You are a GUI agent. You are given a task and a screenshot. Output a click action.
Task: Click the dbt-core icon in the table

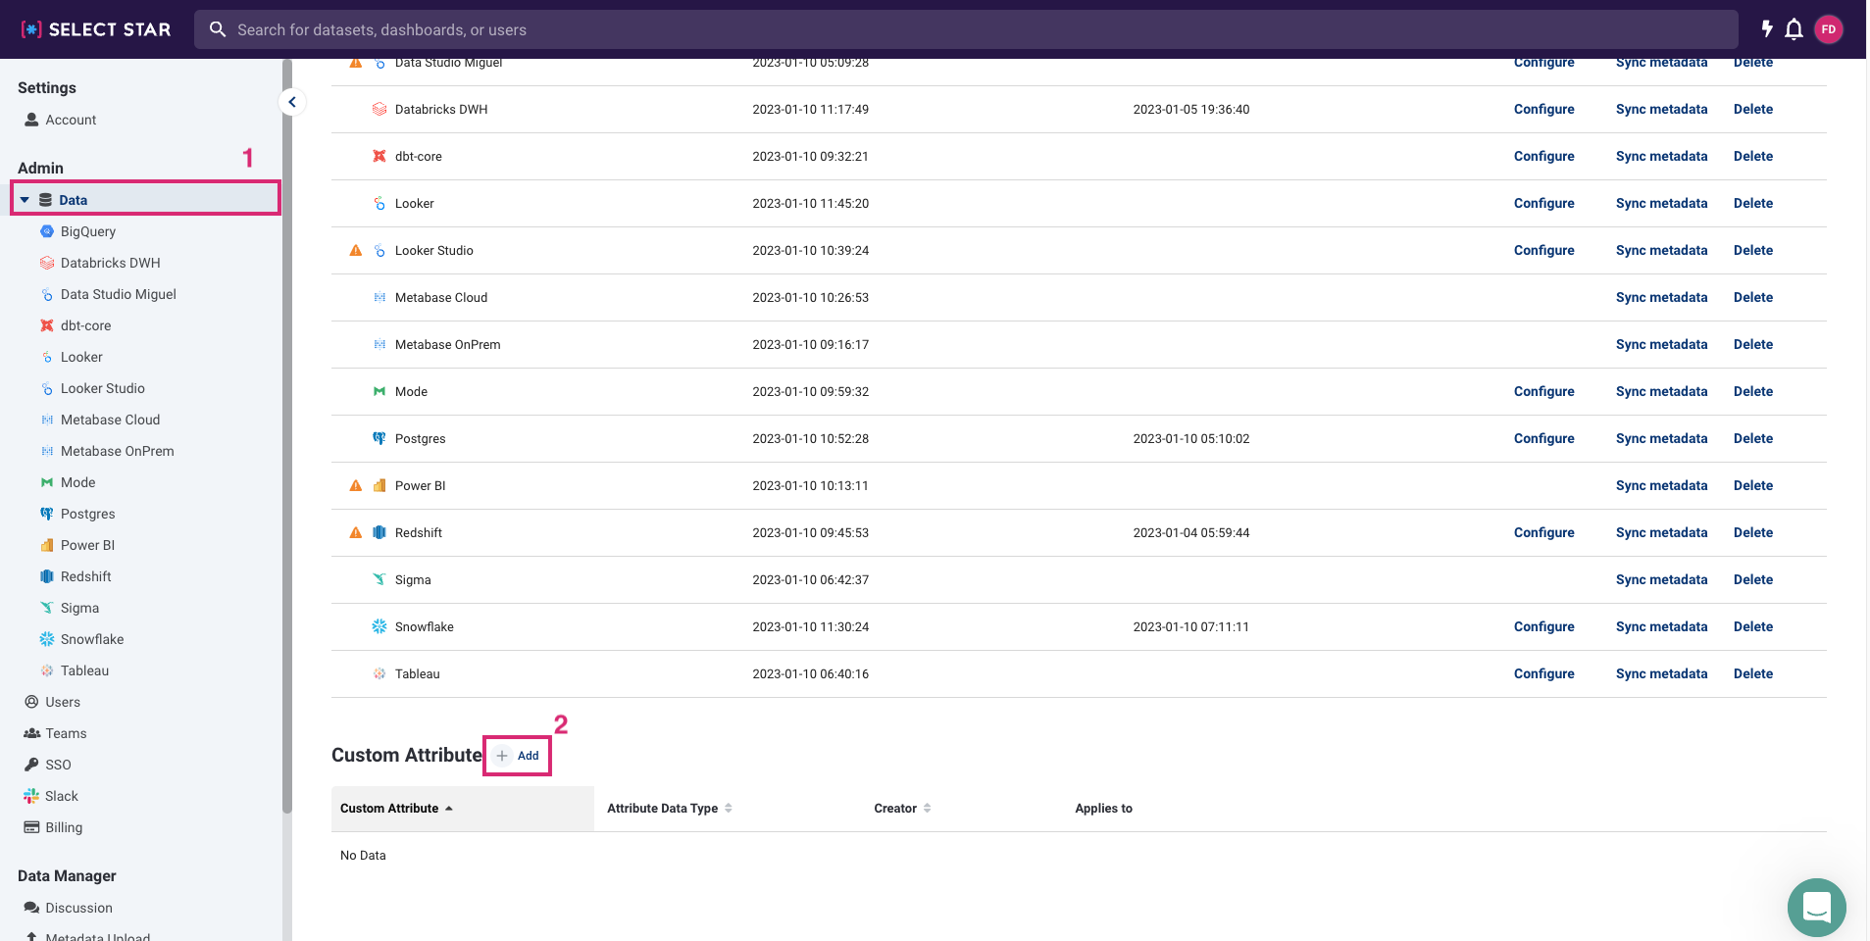379,156
